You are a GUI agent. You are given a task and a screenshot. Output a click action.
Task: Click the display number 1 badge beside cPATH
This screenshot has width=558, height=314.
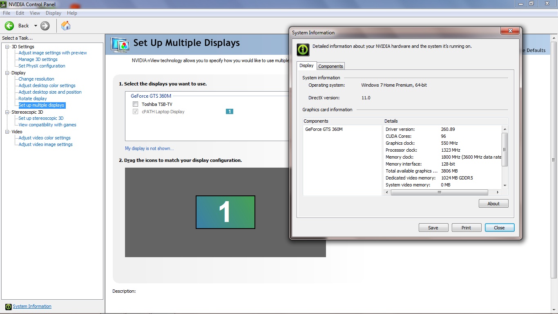click(230, 112)
